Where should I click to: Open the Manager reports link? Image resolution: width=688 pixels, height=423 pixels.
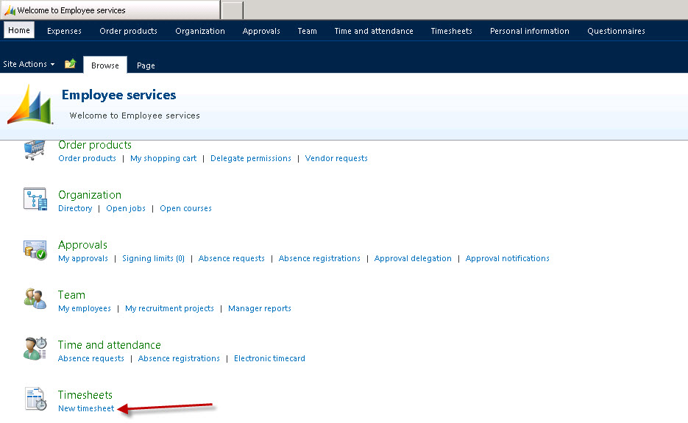(260, 308)
